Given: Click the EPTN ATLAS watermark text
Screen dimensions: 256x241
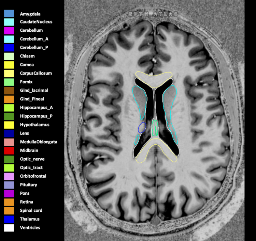Looking at the screenshot, I should (153, 14).
